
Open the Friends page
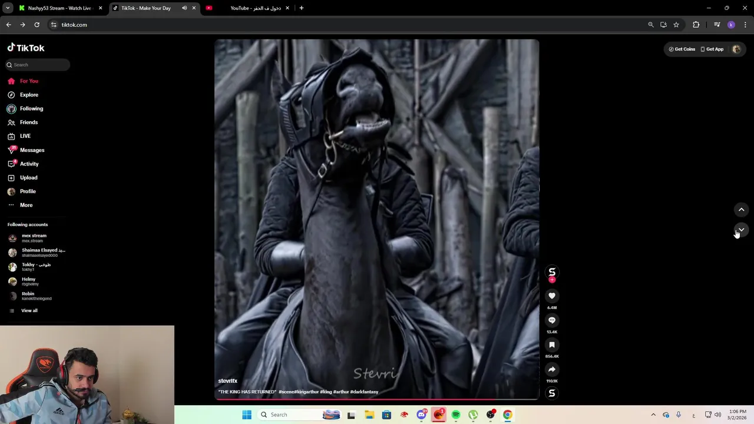pos(23,122)
